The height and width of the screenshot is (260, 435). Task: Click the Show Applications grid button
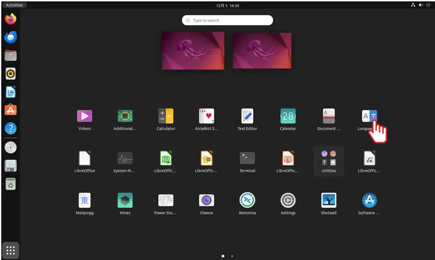(x=11, y=249)
